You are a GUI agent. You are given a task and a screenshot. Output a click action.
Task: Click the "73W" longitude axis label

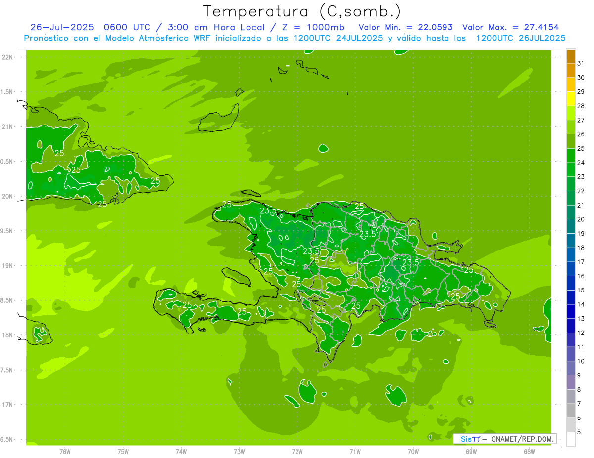[239, 452]
